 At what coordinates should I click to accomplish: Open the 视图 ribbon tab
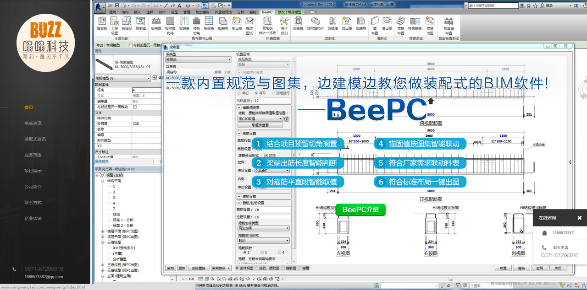(x=174, y=12)
